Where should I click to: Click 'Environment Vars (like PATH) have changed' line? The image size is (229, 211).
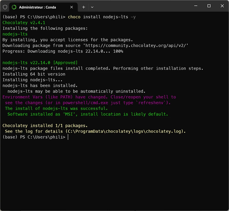89,97
